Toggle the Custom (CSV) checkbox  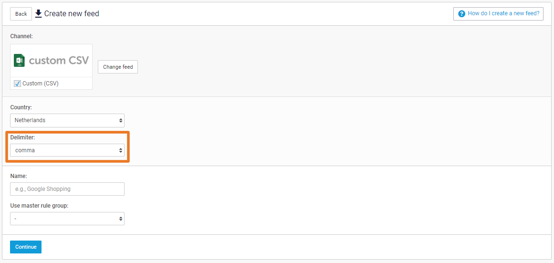coord(17,84)
